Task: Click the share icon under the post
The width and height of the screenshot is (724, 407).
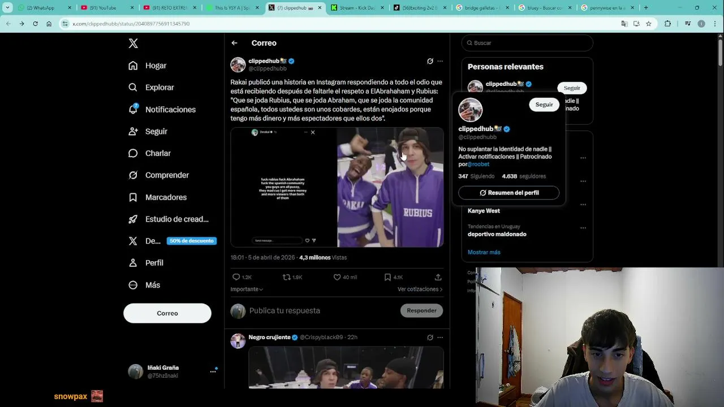Action: [x=438, y=277]
